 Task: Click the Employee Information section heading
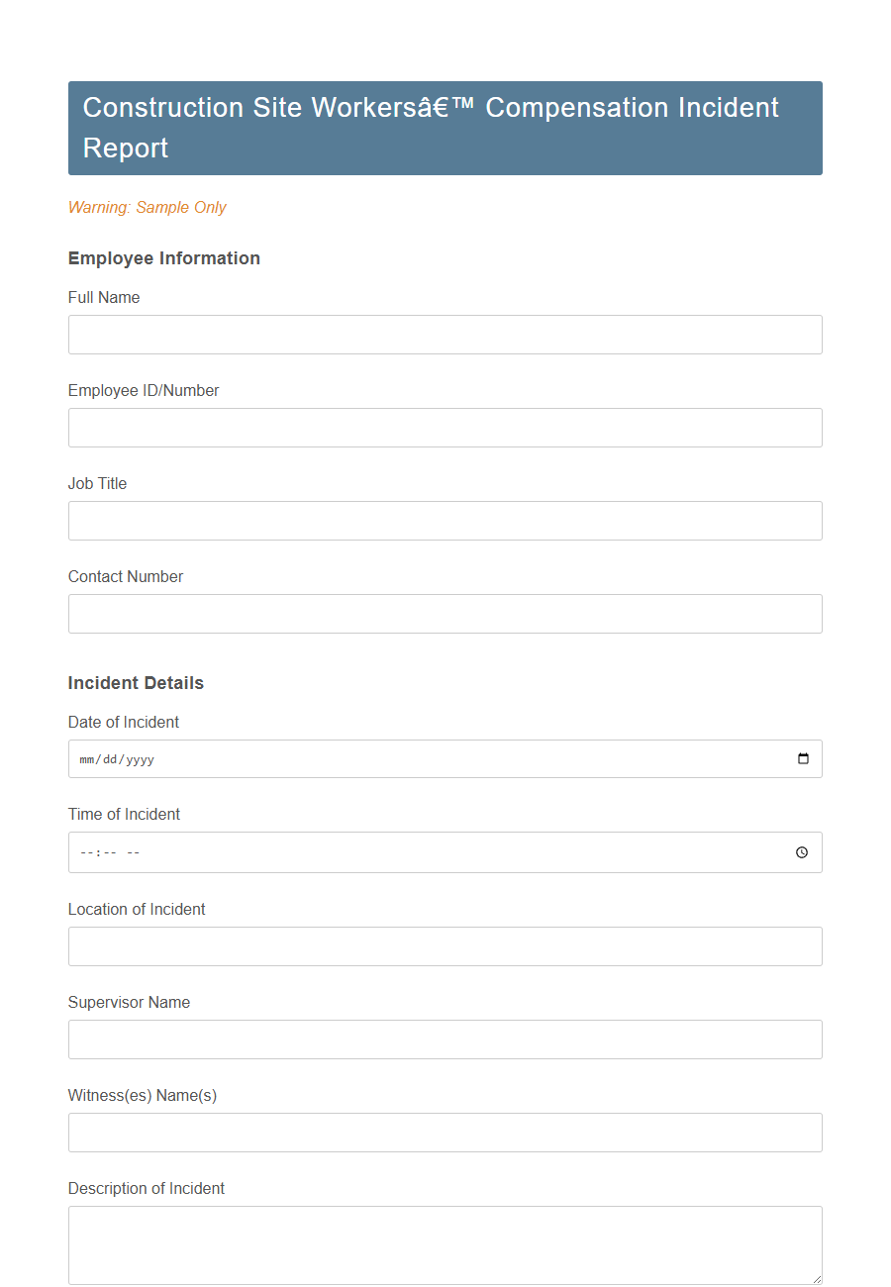[163, 257]
